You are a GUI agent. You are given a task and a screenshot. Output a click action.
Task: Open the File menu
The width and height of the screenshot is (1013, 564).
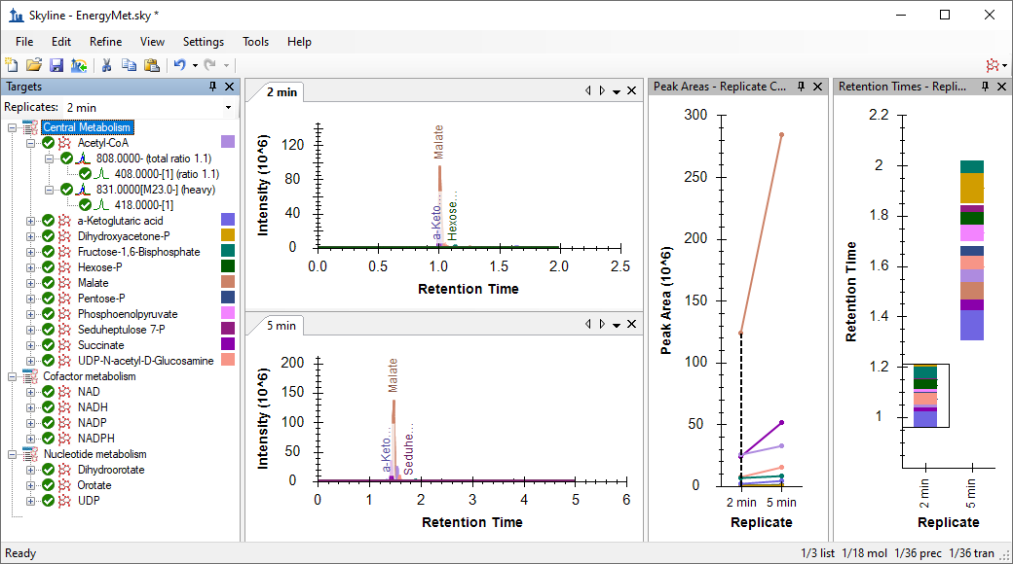pos(24,42)
